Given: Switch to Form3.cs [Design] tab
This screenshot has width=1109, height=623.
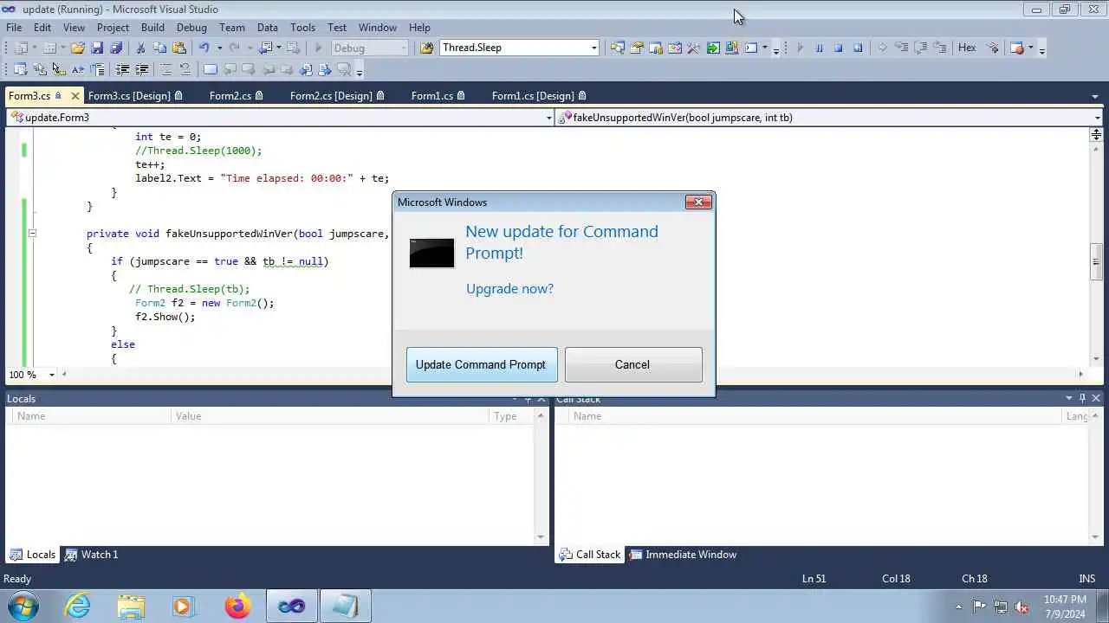Looking at the screenshot, I should pyautogui.click(x=135, y=96).
